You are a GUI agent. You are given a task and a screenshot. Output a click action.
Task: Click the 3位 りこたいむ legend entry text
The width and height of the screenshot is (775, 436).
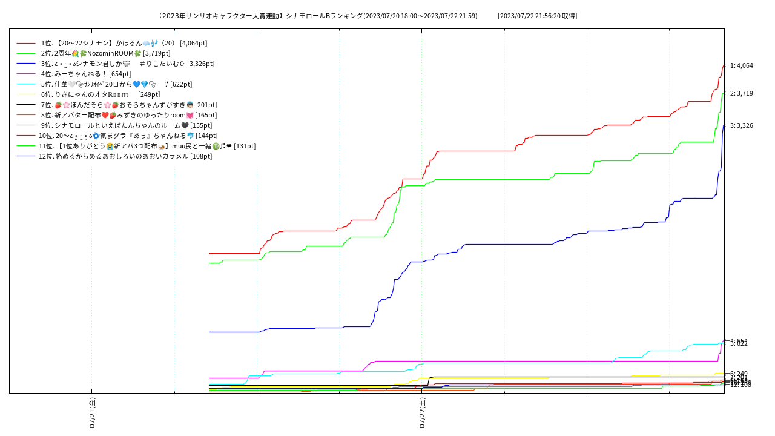128,64
